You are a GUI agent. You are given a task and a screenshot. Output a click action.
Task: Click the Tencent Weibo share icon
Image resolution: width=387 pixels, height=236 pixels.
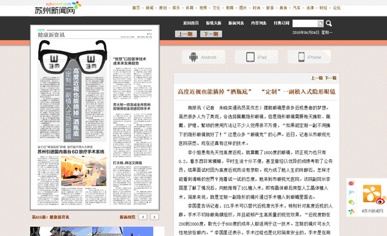352,193
